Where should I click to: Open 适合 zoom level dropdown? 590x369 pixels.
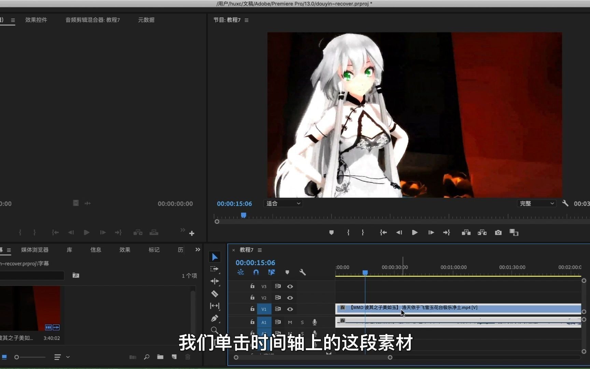pos(283,203)
